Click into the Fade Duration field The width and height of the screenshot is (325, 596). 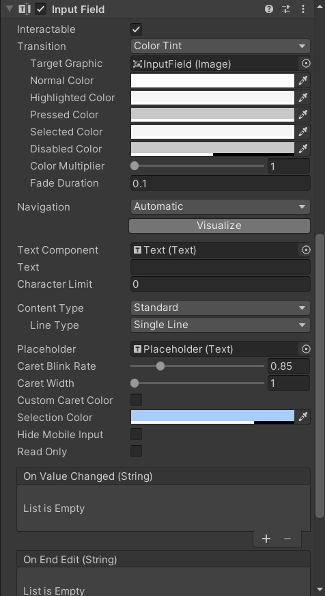click(221, 183)
